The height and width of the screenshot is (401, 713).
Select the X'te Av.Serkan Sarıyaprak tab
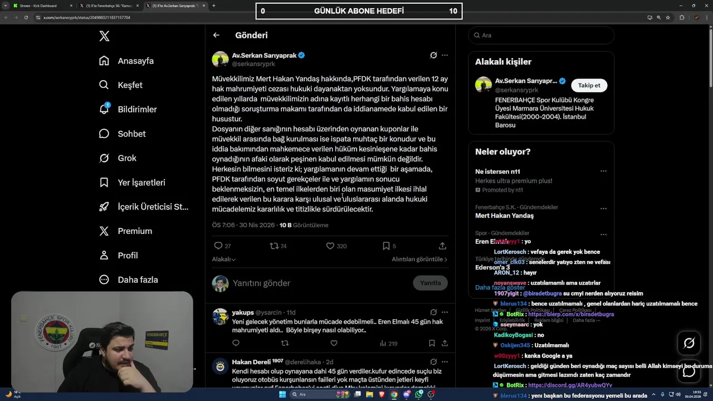point(175,6)
